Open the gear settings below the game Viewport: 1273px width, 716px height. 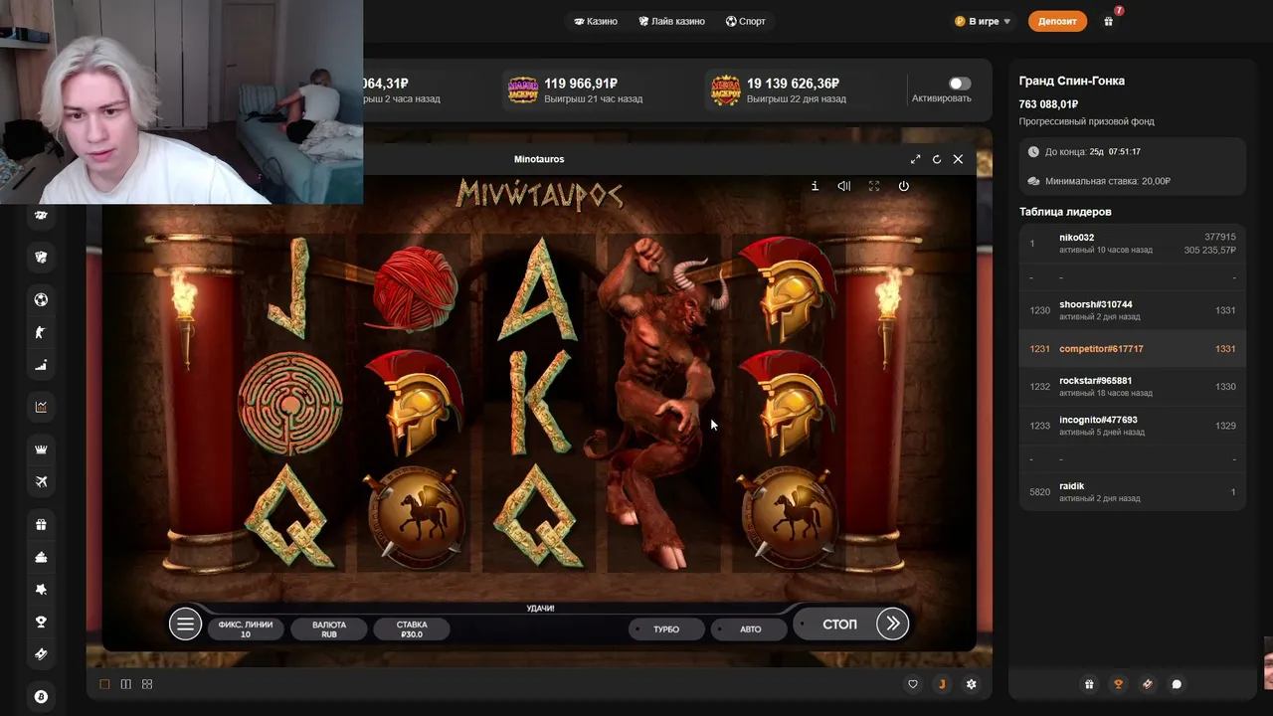tap(972, 684)
